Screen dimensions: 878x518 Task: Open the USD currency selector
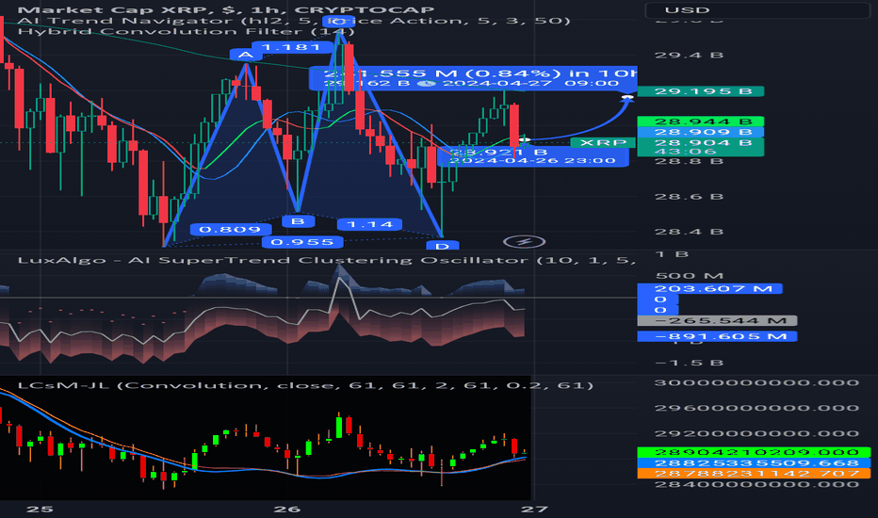coord(757,10)
